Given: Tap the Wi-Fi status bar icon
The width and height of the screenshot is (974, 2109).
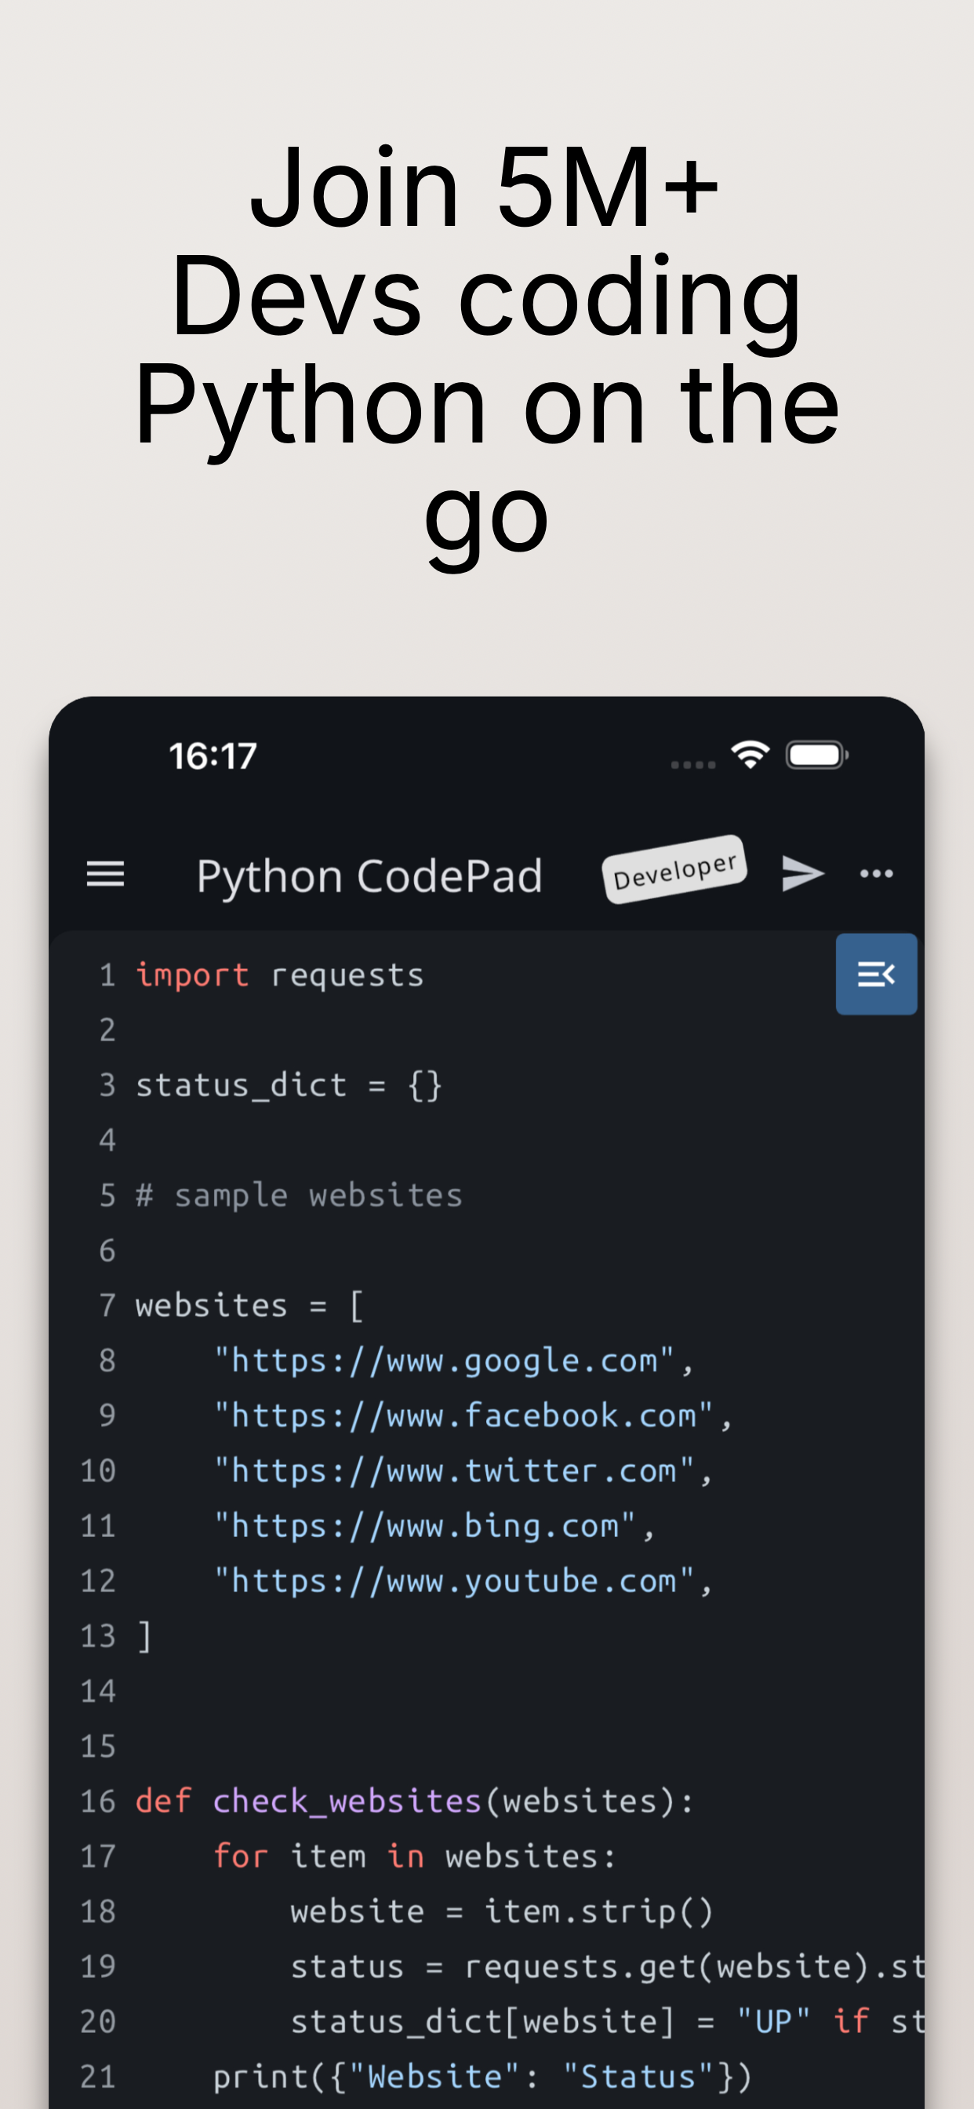Looking at the screenshot, I should [750, 753].
